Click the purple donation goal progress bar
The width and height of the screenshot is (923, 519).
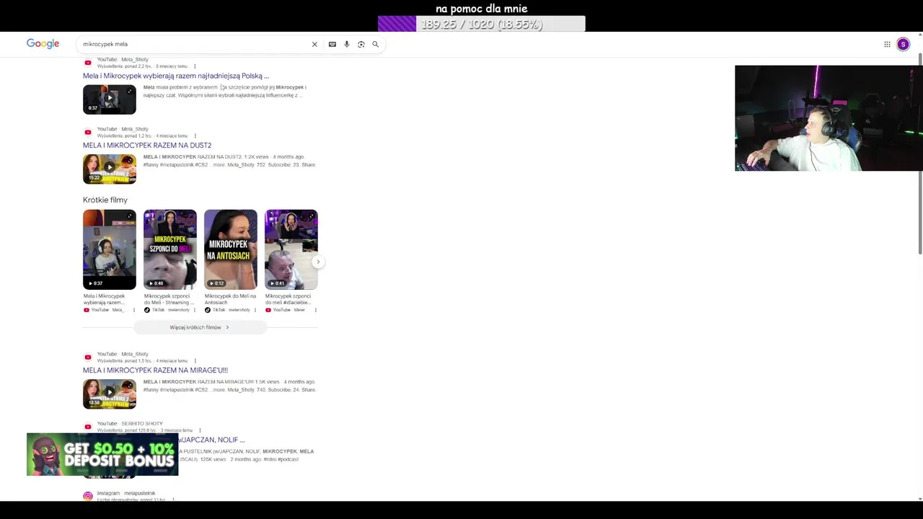coord(482,24)
